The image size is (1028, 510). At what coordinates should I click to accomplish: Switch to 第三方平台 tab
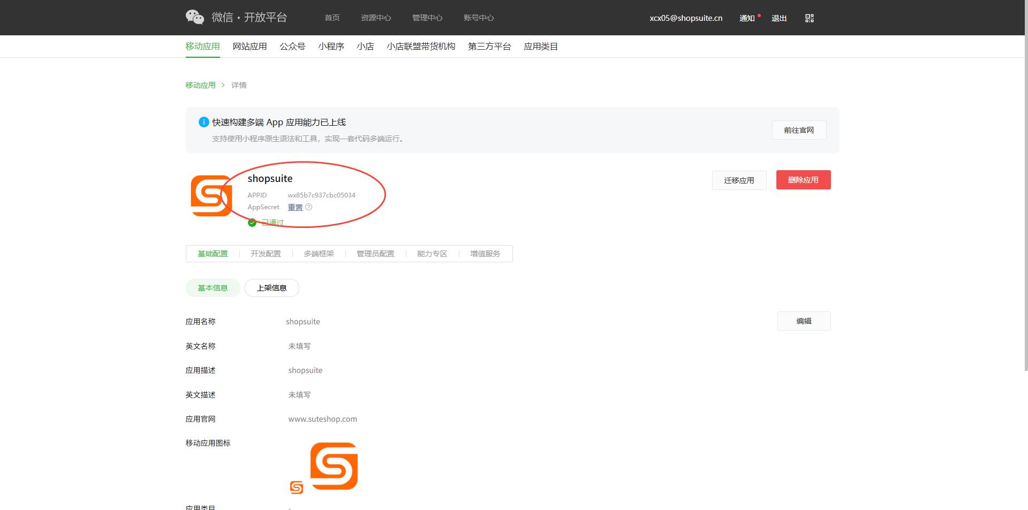[489, 47]
